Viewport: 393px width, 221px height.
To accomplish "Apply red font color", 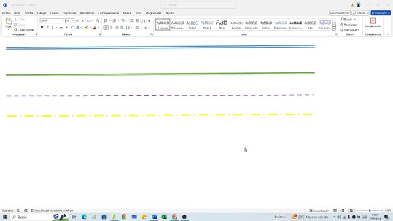I will coord(95,27).
